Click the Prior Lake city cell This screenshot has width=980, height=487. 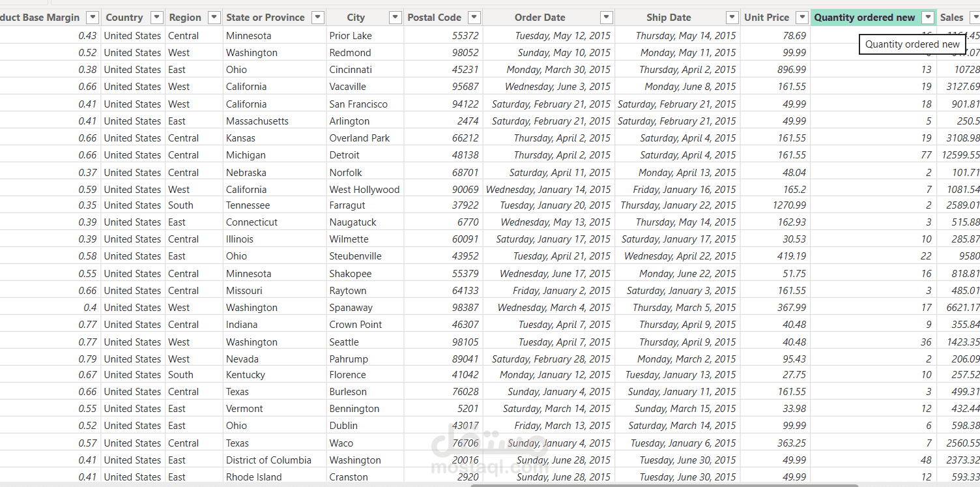[351, 36]
